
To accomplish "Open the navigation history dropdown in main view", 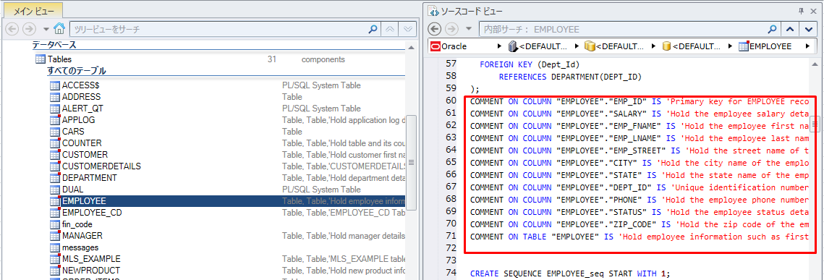I will [46, 29].
